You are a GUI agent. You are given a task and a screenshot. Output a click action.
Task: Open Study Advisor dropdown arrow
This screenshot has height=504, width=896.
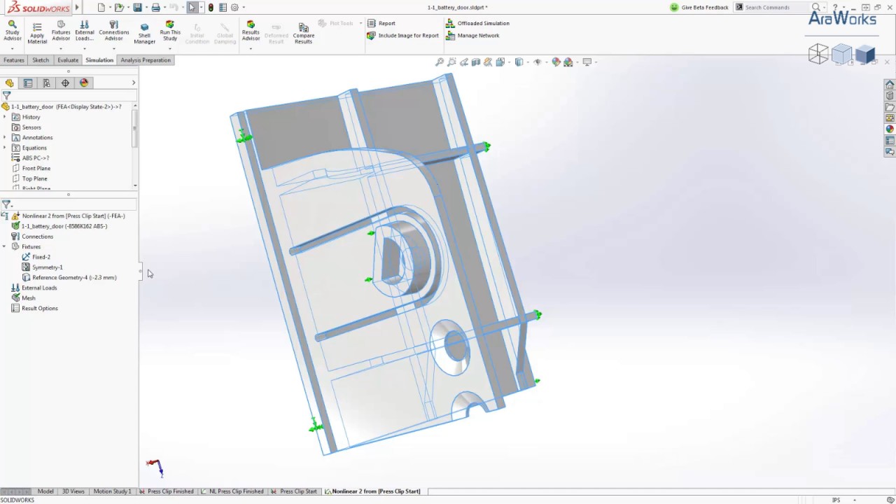[12, 49]
